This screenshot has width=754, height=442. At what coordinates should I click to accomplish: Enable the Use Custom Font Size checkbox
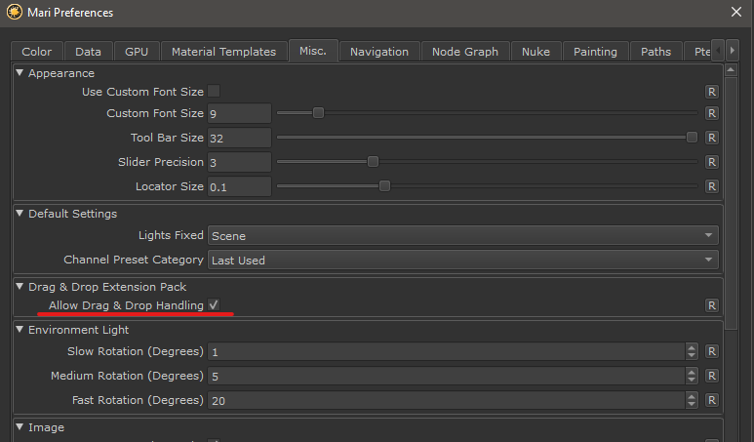point(214,92)
